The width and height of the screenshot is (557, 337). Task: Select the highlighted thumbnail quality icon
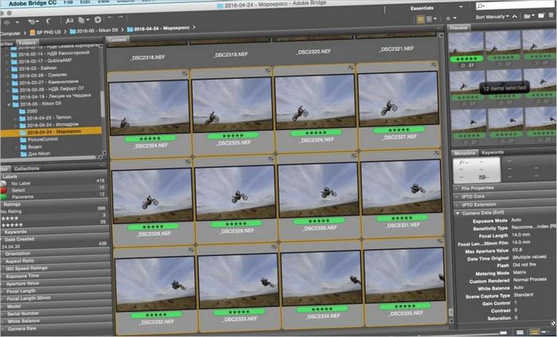(420, 19)
